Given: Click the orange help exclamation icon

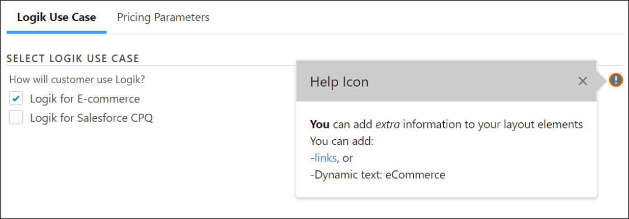Looking at the screenshot, I should [616, 80].
